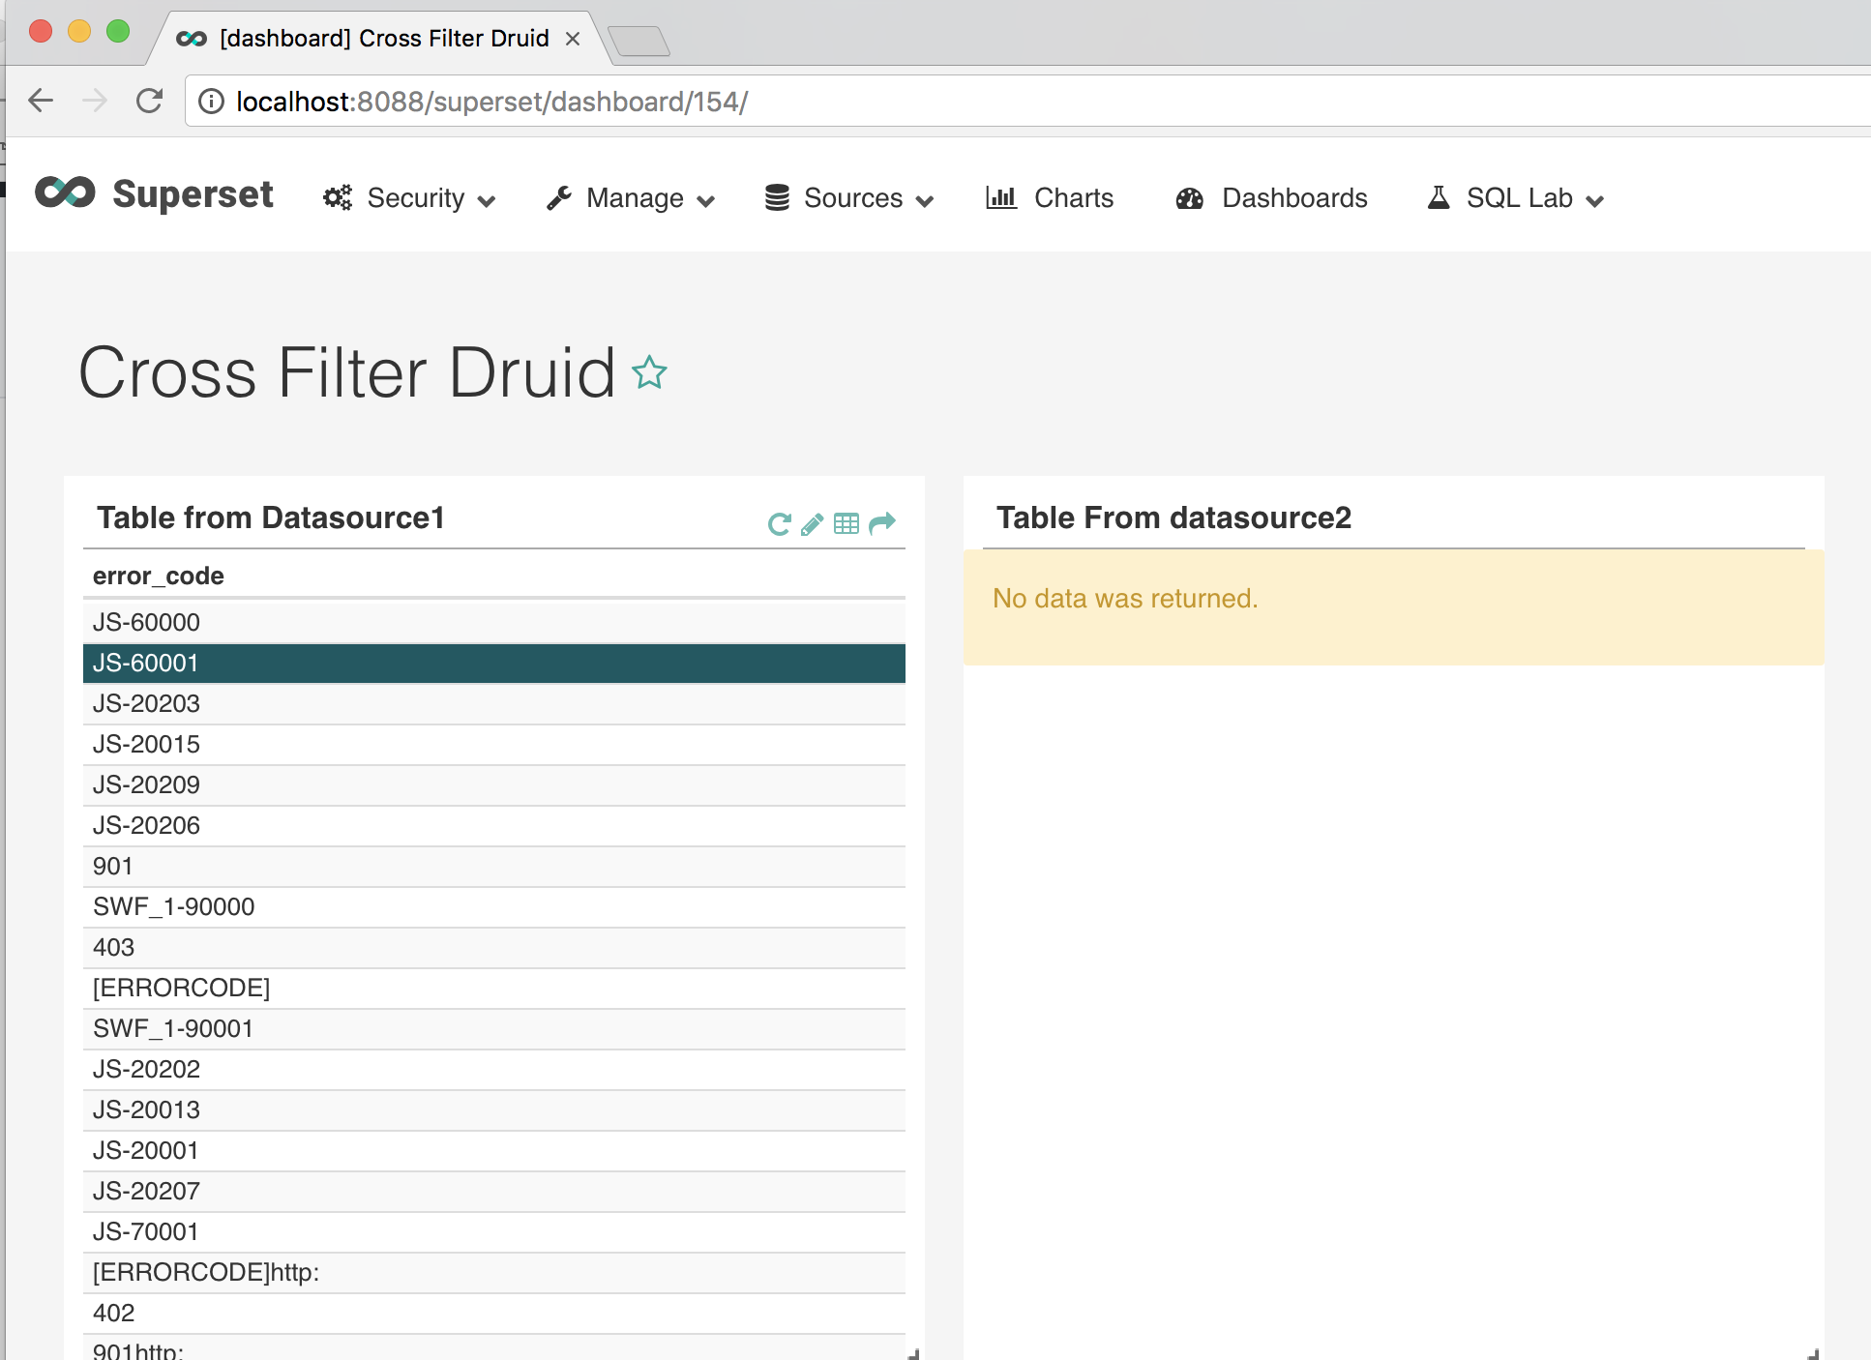Edit the Table from Datasource1 chart
This screenshot has height=1360, width=1871.
pos(813,523)
